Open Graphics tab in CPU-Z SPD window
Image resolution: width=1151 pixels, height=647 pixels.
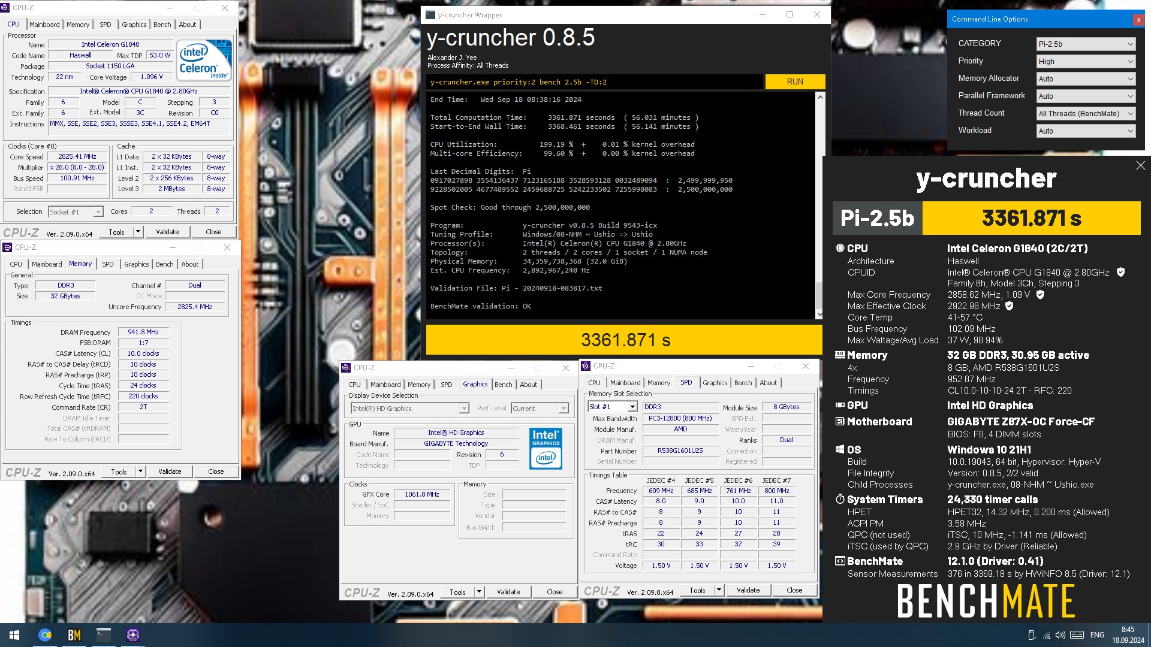(x=715, y=383)
